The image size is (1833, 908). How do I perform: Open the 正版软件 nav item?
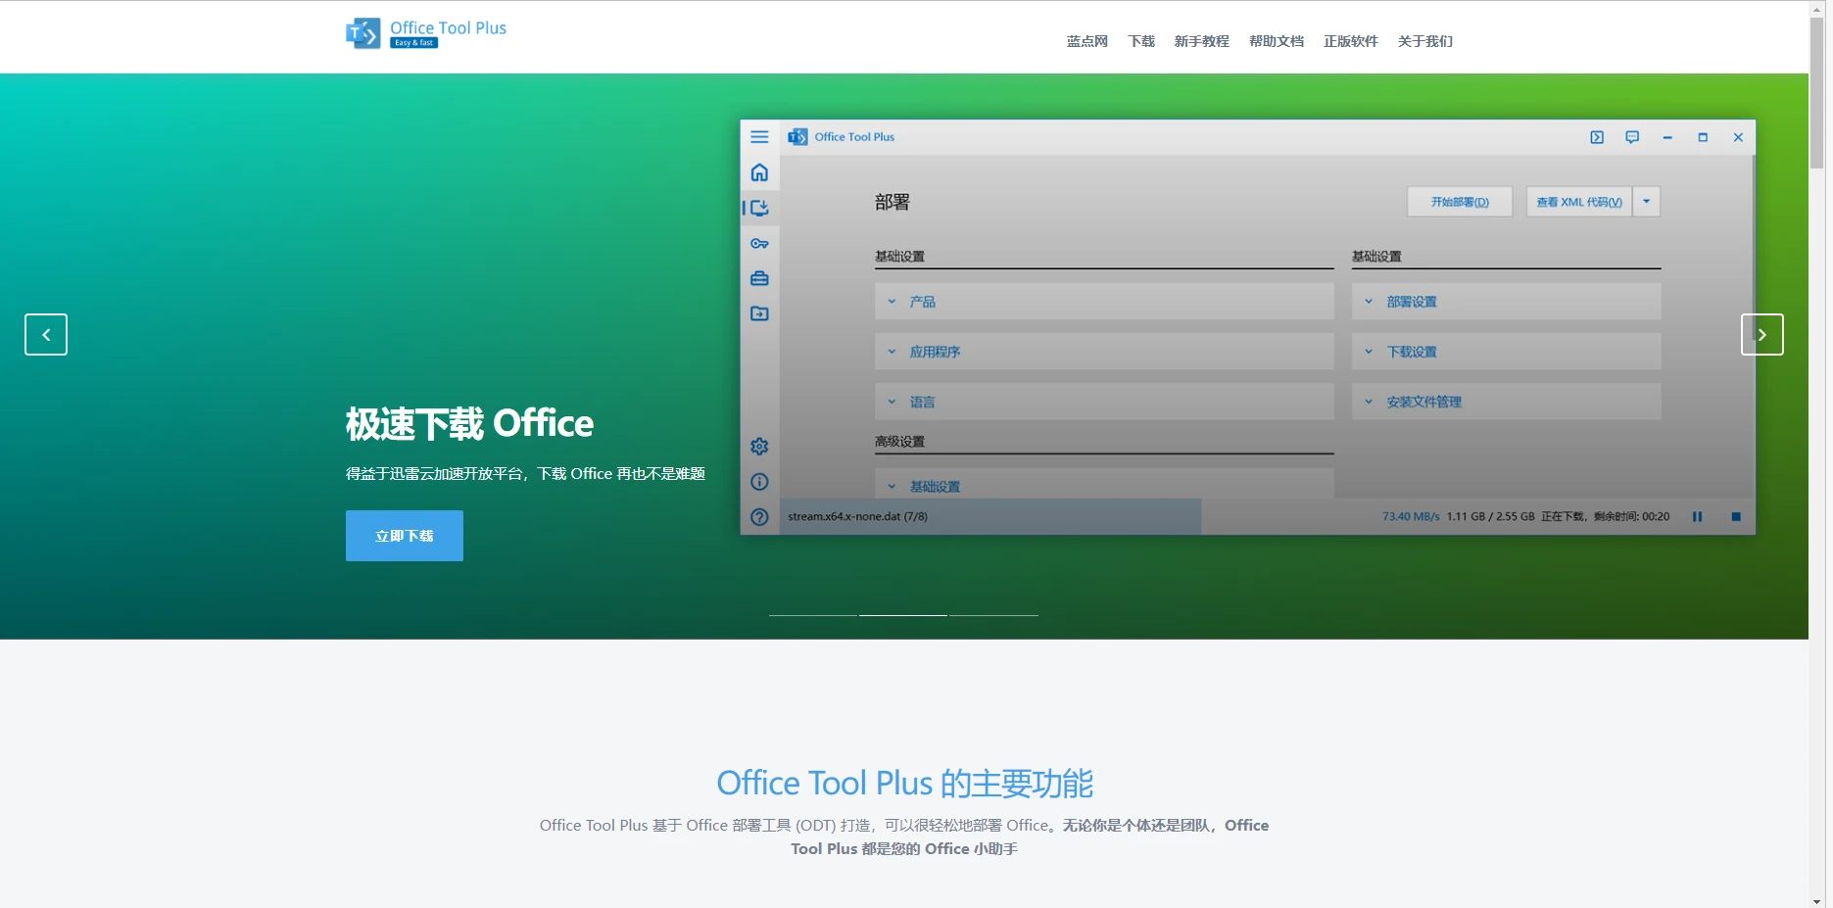pyautogui.click(x=1351, y=41)
